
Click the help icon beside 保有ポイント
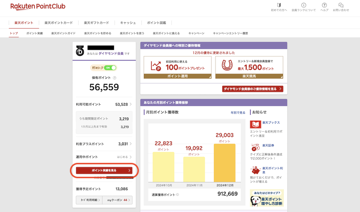pos(115,78)
